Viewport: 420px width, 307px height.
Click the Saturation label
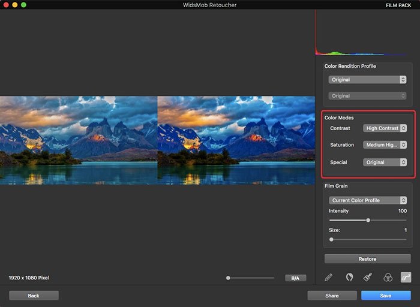342,145
